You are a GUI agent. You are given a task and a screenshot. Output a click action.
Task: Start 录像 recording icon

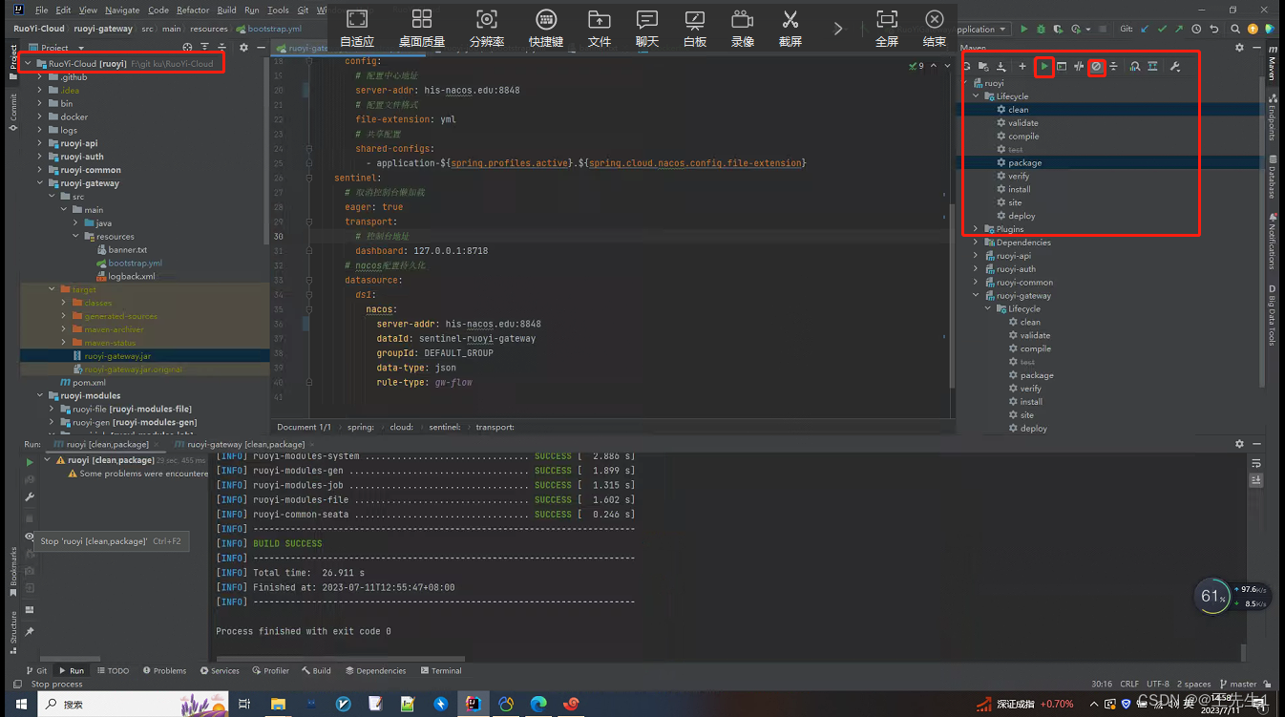coord(743,28)
